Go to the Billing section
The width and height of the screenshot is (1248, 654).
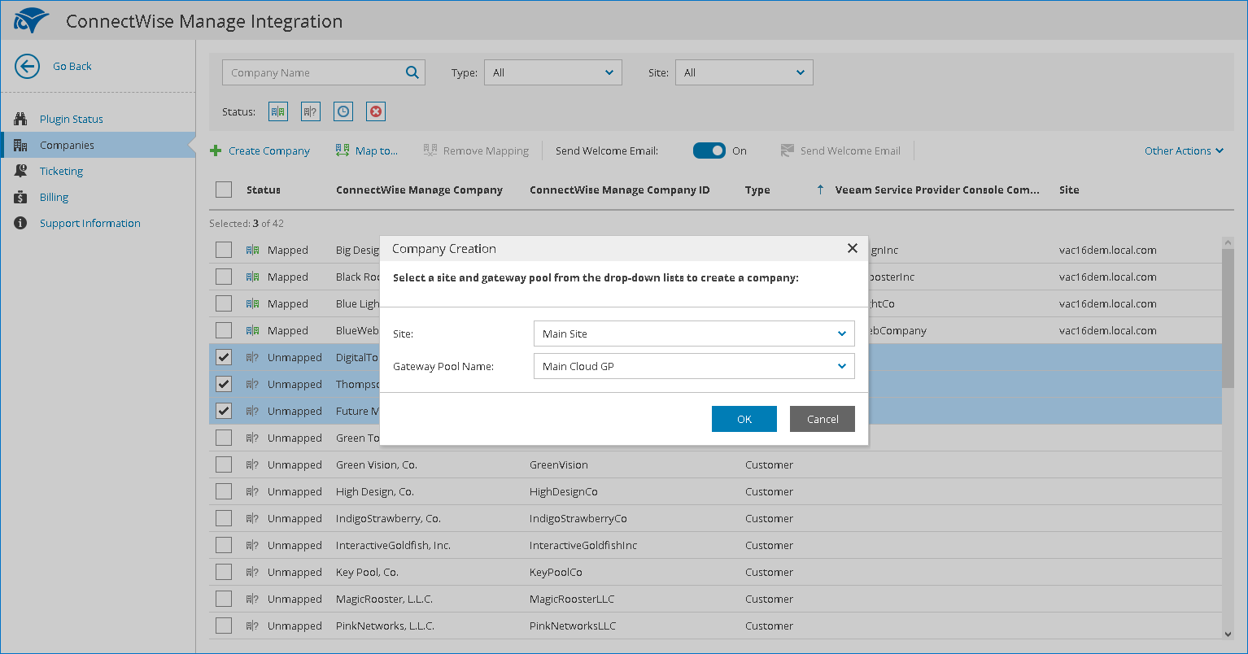(54, 197)
